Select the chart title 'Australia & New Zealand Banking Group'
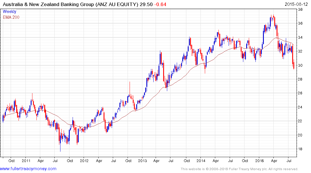This screenshot has height=173, width=311. point(48,4)
